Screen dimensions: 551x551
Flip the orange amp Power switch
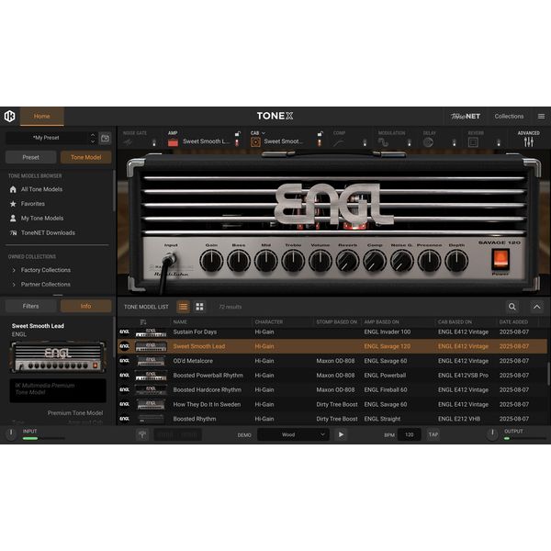click(500, 259)
